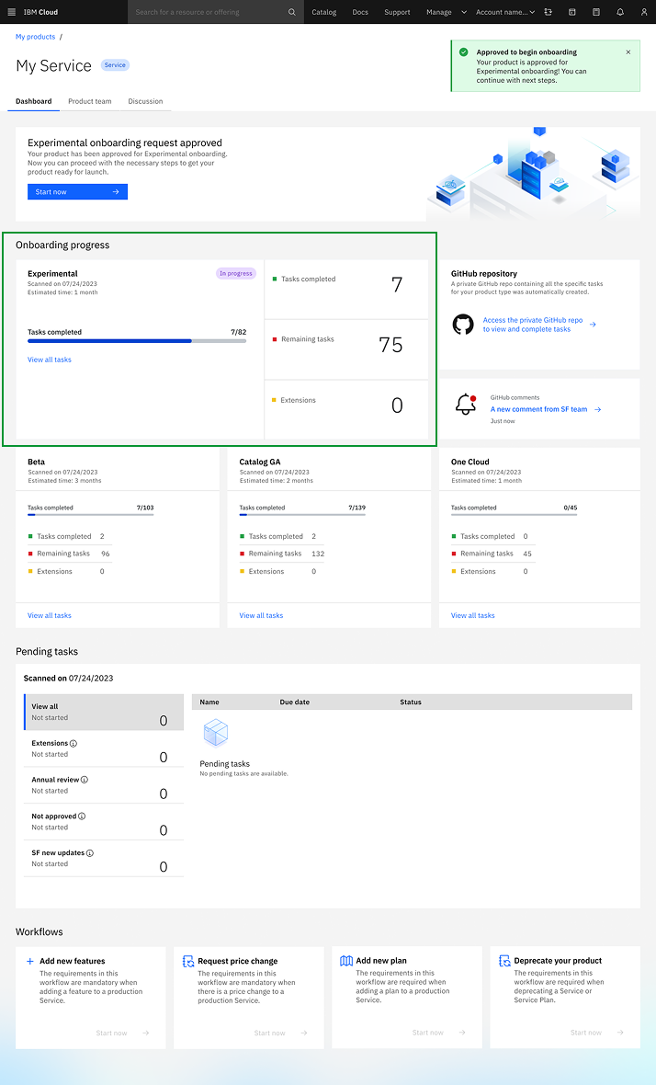
Task: Click the info icon beside SF new updates
Action: (90, 853)
